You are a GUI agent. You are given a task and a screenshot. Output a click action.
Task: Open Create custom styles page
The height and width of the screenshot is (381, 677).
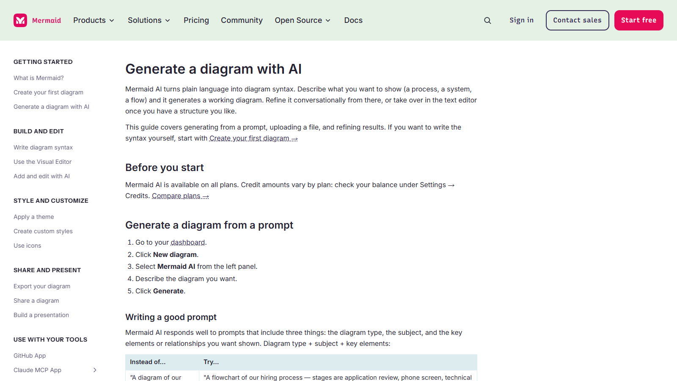(x=43, y=231)
